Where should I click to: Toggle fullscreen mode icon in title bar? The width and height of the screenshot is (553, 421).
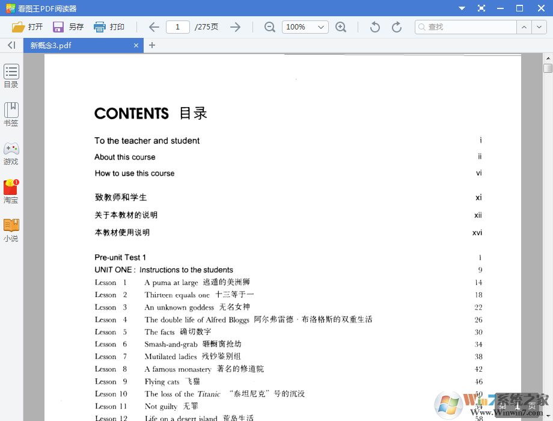[481, 8]
